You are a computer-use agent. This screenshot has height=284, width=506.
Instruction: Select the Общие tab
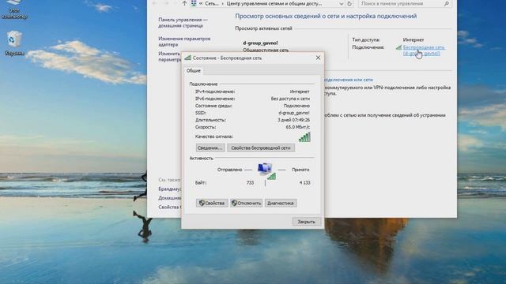pyautogui.click(x=194, y=70)
